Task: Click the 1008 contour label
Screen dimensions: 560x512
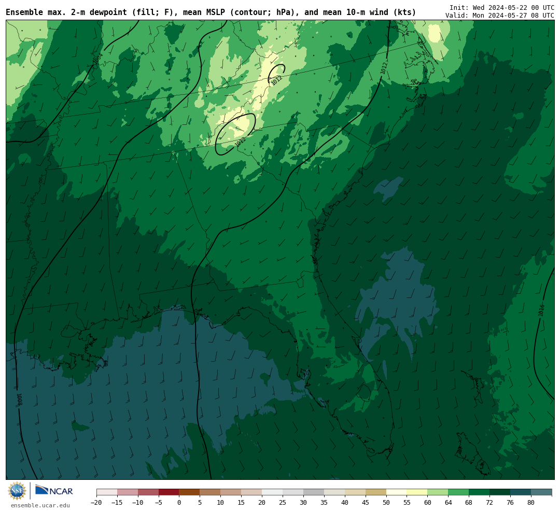Action: click(x=19, y=400)
